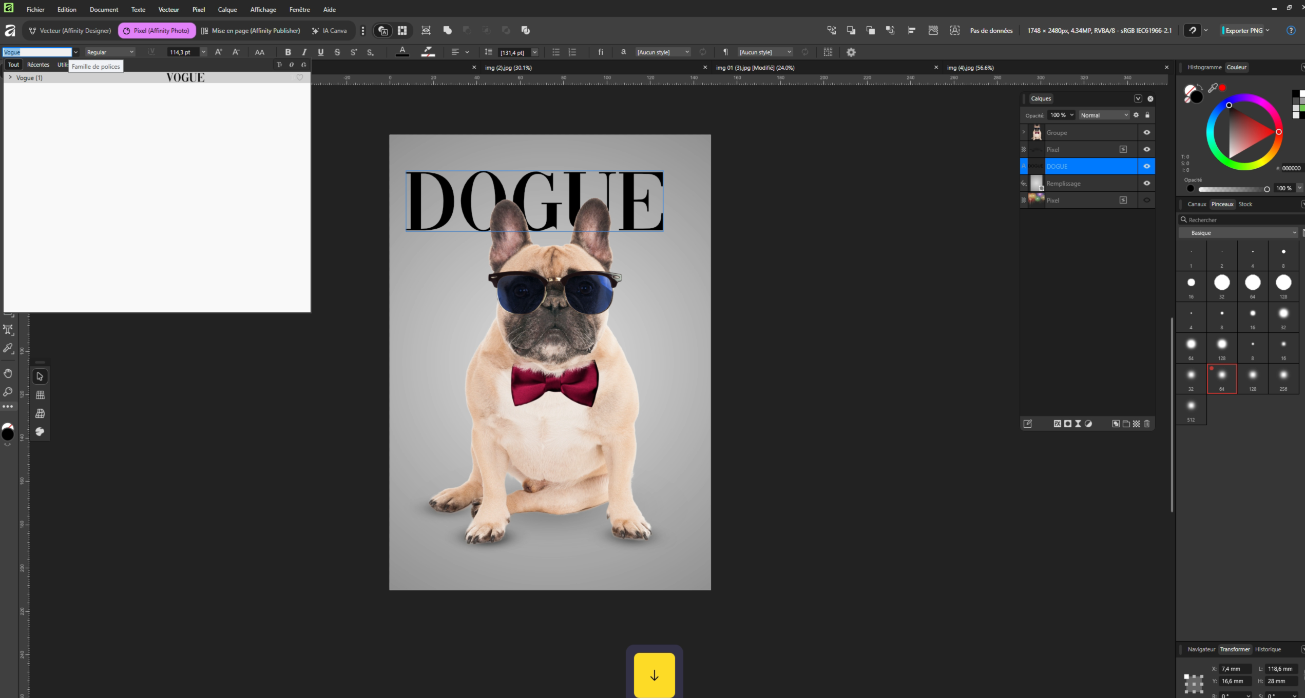Hide the Groupe layer
This screenshot has width=1305, height=698.
click(x=1146, y=132)
